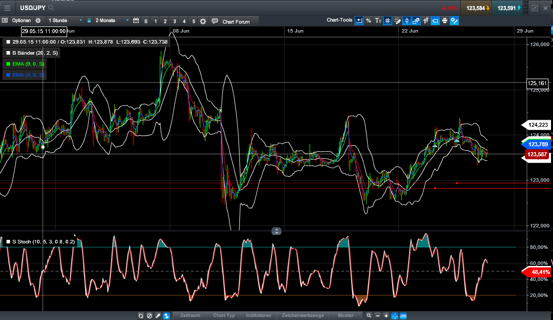Toggle the price label chart tool
The image size is (553, 320).
tap(435, 21)
